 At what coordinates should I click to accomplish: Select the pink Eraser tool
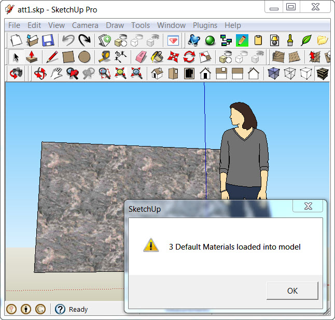[141, 57]
